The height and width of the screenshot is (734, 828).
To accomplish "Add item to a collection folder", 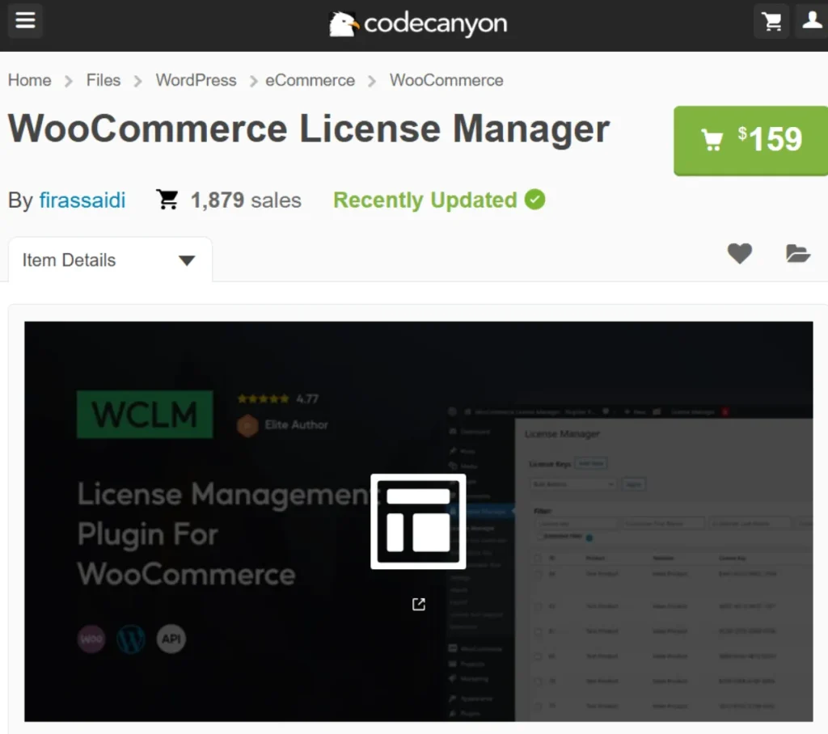I will tap(797, 254).
